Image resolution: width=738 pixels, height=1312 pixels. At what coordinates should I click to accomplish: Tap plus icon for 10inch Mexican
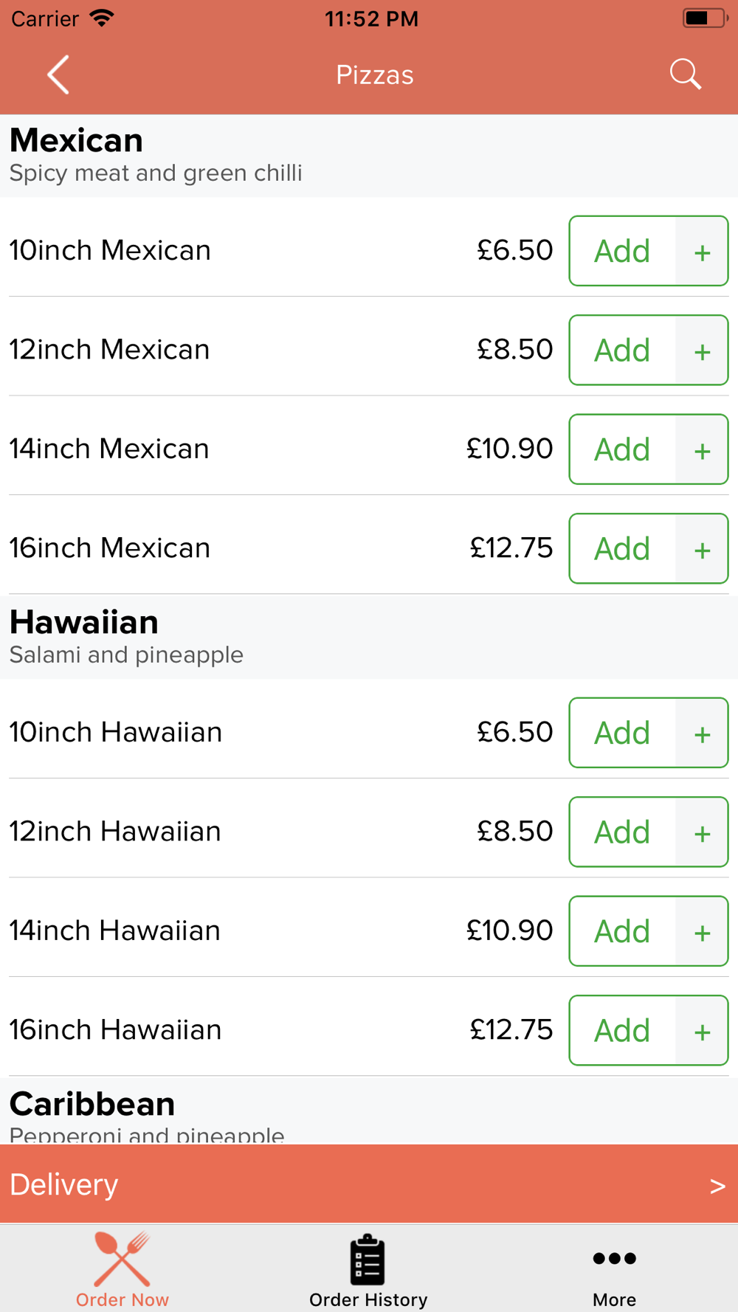click(702, 251)
